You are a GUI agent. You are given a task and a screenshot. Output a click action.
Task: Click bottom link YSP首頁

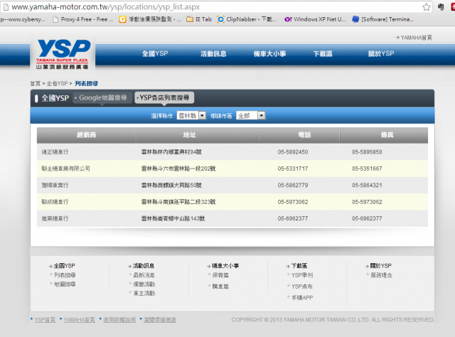point(45,320)
